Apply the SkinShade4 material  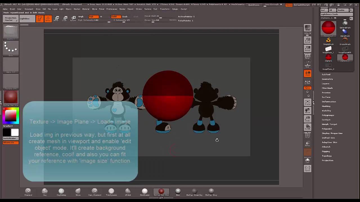click(145, 192)
